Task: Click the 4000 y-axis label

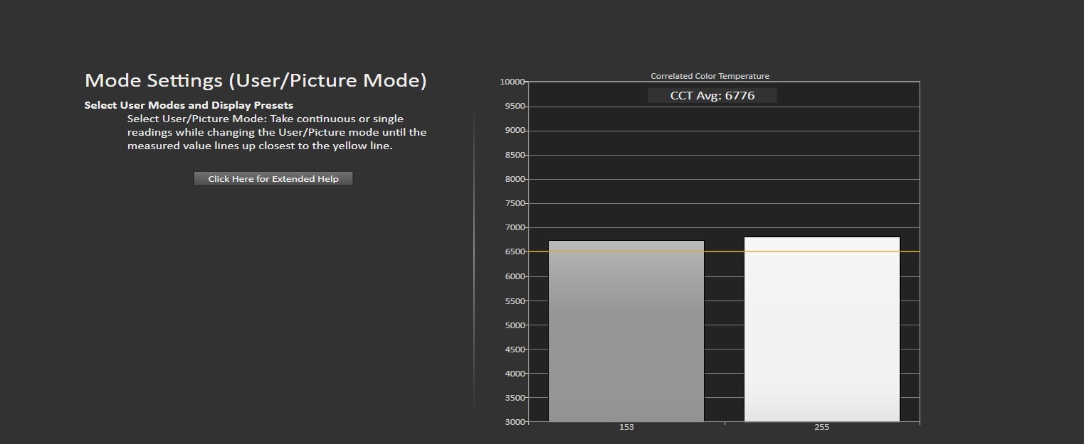Action: click(515, 373)
